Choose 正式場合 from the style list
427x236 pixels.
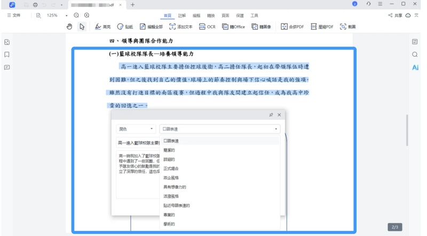tap(220, 169)
